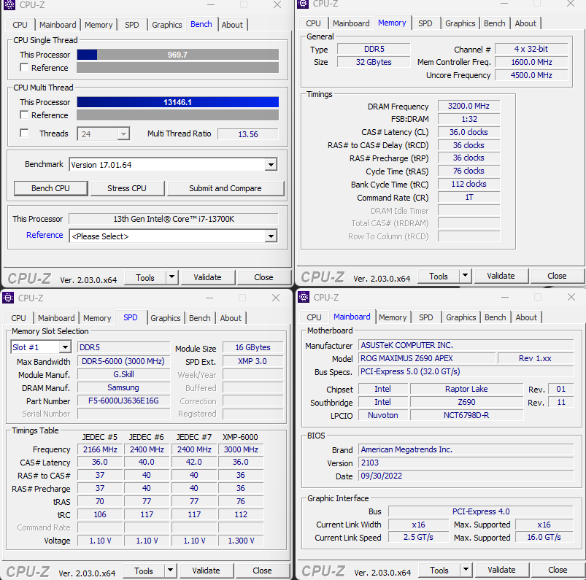
Task: Select the Bench tab in the Memory window
Action: [495, 23]
